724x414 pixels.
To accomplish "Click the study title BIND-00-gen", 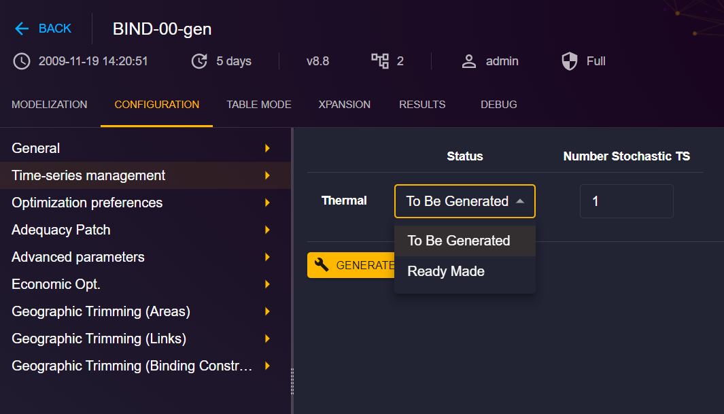I will (162, 29).
